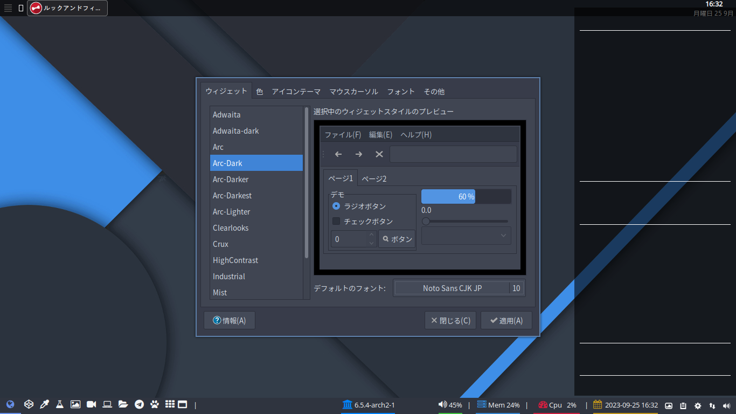
Task: Select ページ1 tab in preview
Action: (x=341, y=178)
